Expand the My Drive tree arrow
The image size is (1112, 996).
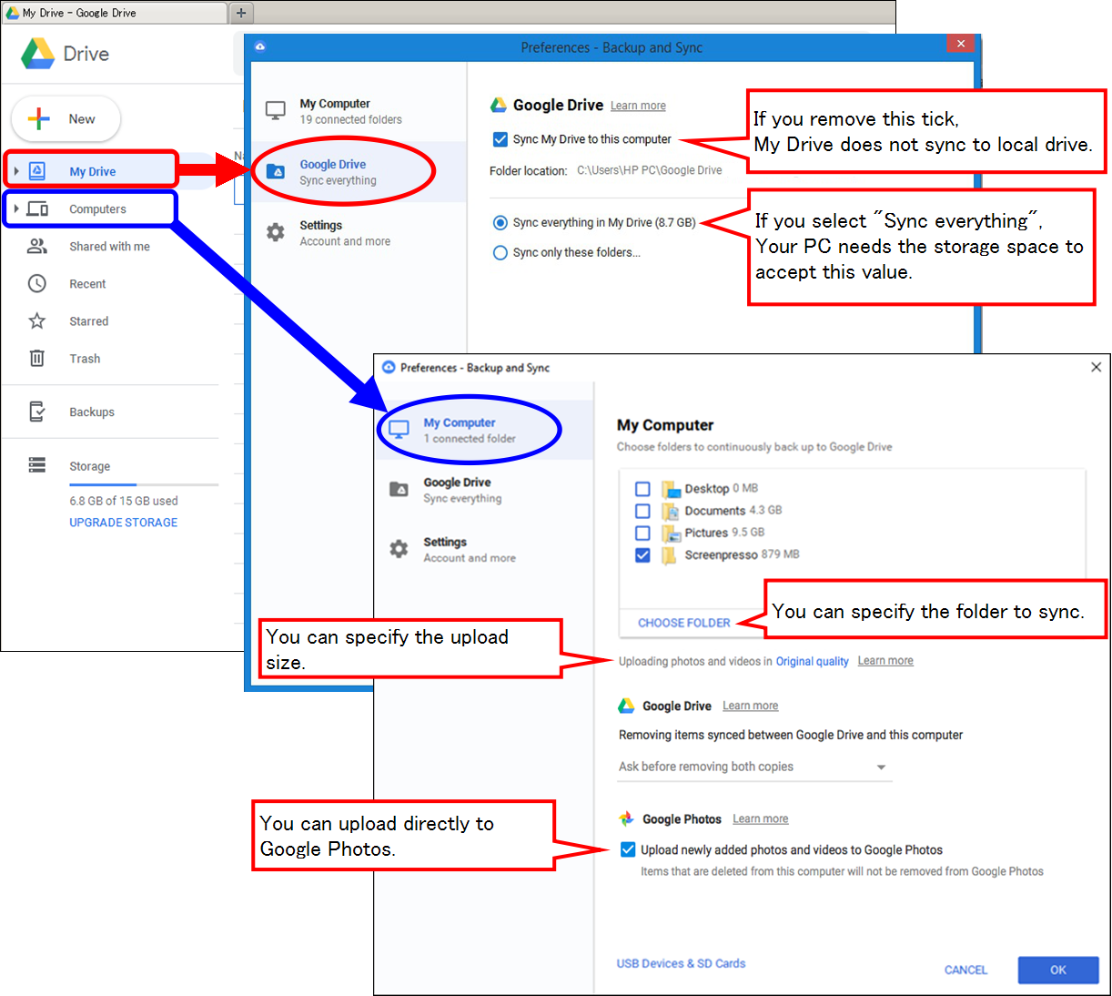point(16,171)
